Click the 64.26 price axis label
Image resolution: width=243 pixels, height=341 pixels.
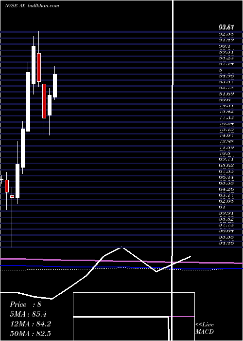pyautogui.click(x=226, y=189)
